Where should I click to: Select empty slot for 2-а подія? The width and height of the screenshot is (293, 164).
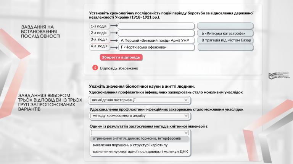pos(156,33)
